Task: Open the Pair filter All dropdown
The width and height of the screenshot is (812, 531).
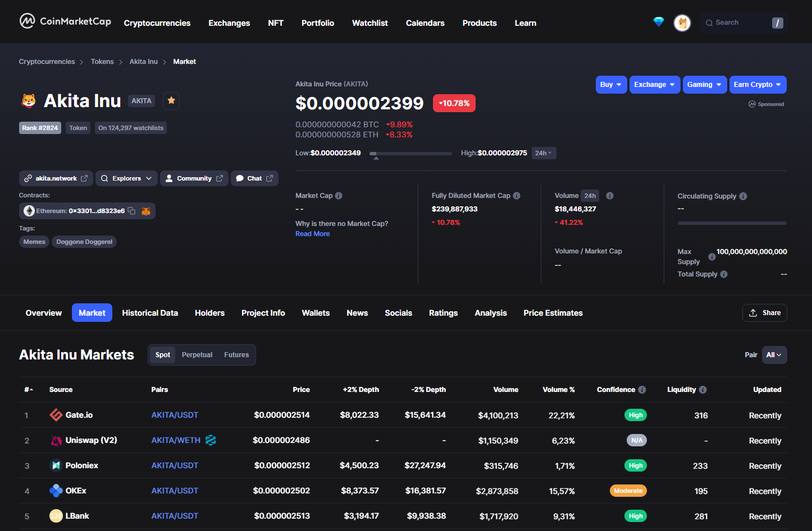Action: [774, 355]
